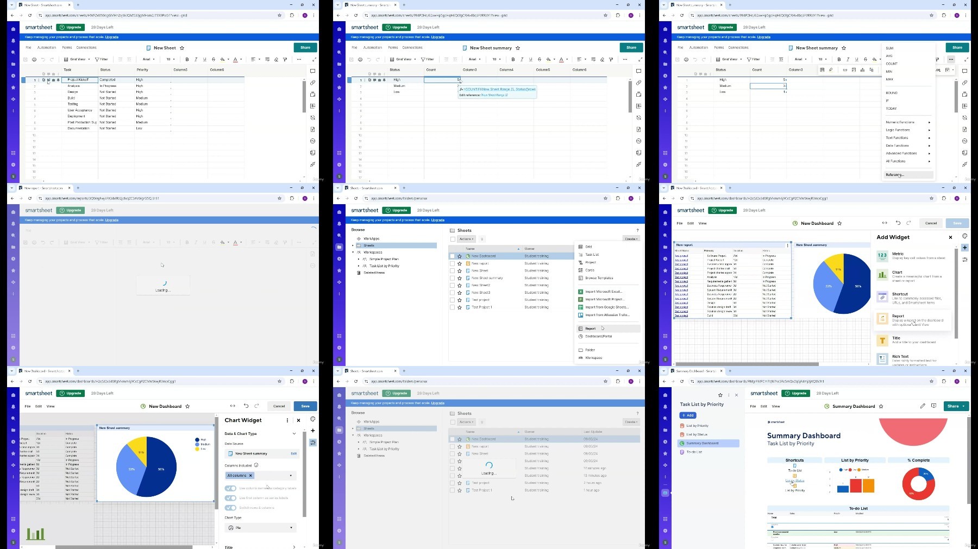Image resolution: width=978 pixels, height=549 pixels.
Task: Apply Strikethrough in the New Sheet tasks window
Action: tap(213, 59)
